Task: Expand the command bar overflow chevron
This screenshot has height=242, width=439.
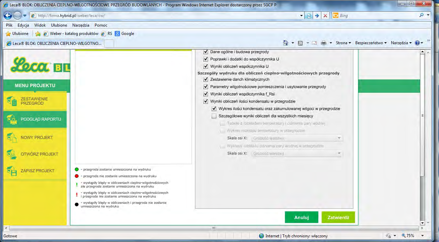Action: click(428, 41)
